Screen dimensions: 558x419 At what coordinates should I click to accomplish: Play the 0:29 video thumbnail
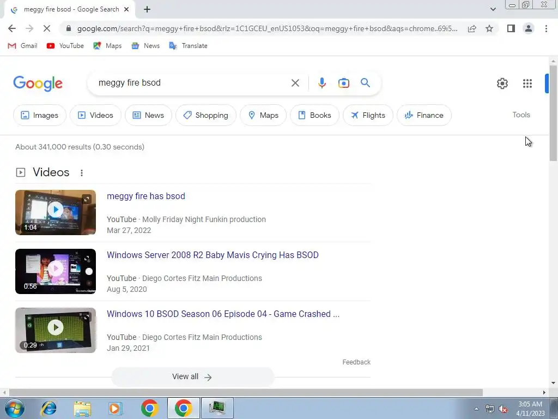click(56, 330)
